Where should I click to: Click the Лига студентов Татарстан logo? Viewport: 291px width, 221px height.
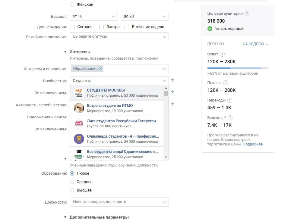point(79,123)
